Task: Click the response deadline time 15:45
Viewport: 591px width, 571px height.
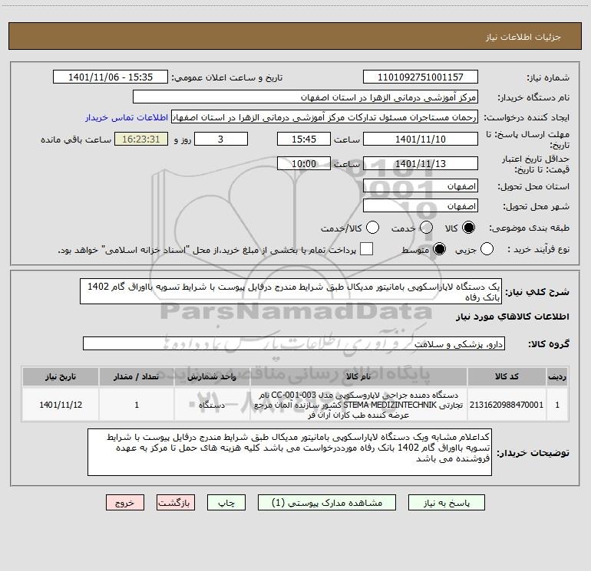Action: pyautogui.click(x=304, y=139)
